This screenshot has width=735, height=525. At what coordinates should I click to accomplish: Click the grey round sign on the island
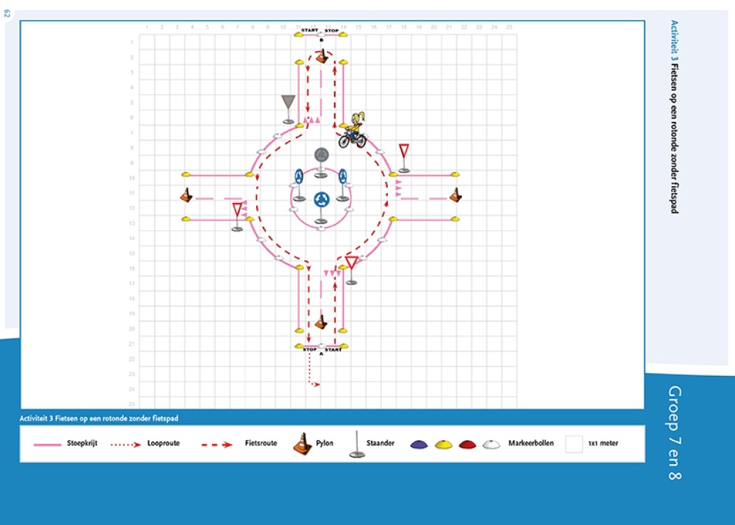coord(321,162)
